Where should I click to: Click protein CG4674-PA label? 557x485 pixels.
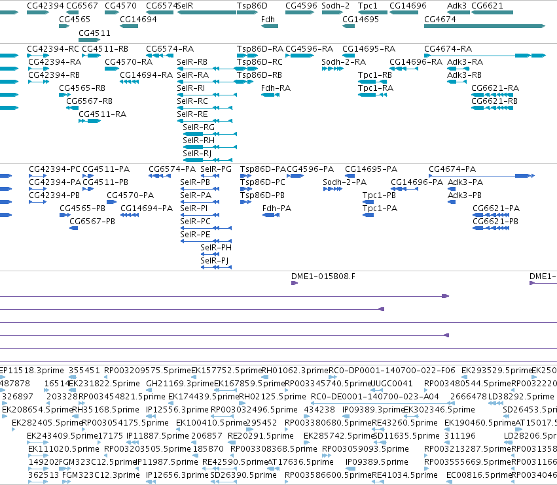tap(452, 169)
